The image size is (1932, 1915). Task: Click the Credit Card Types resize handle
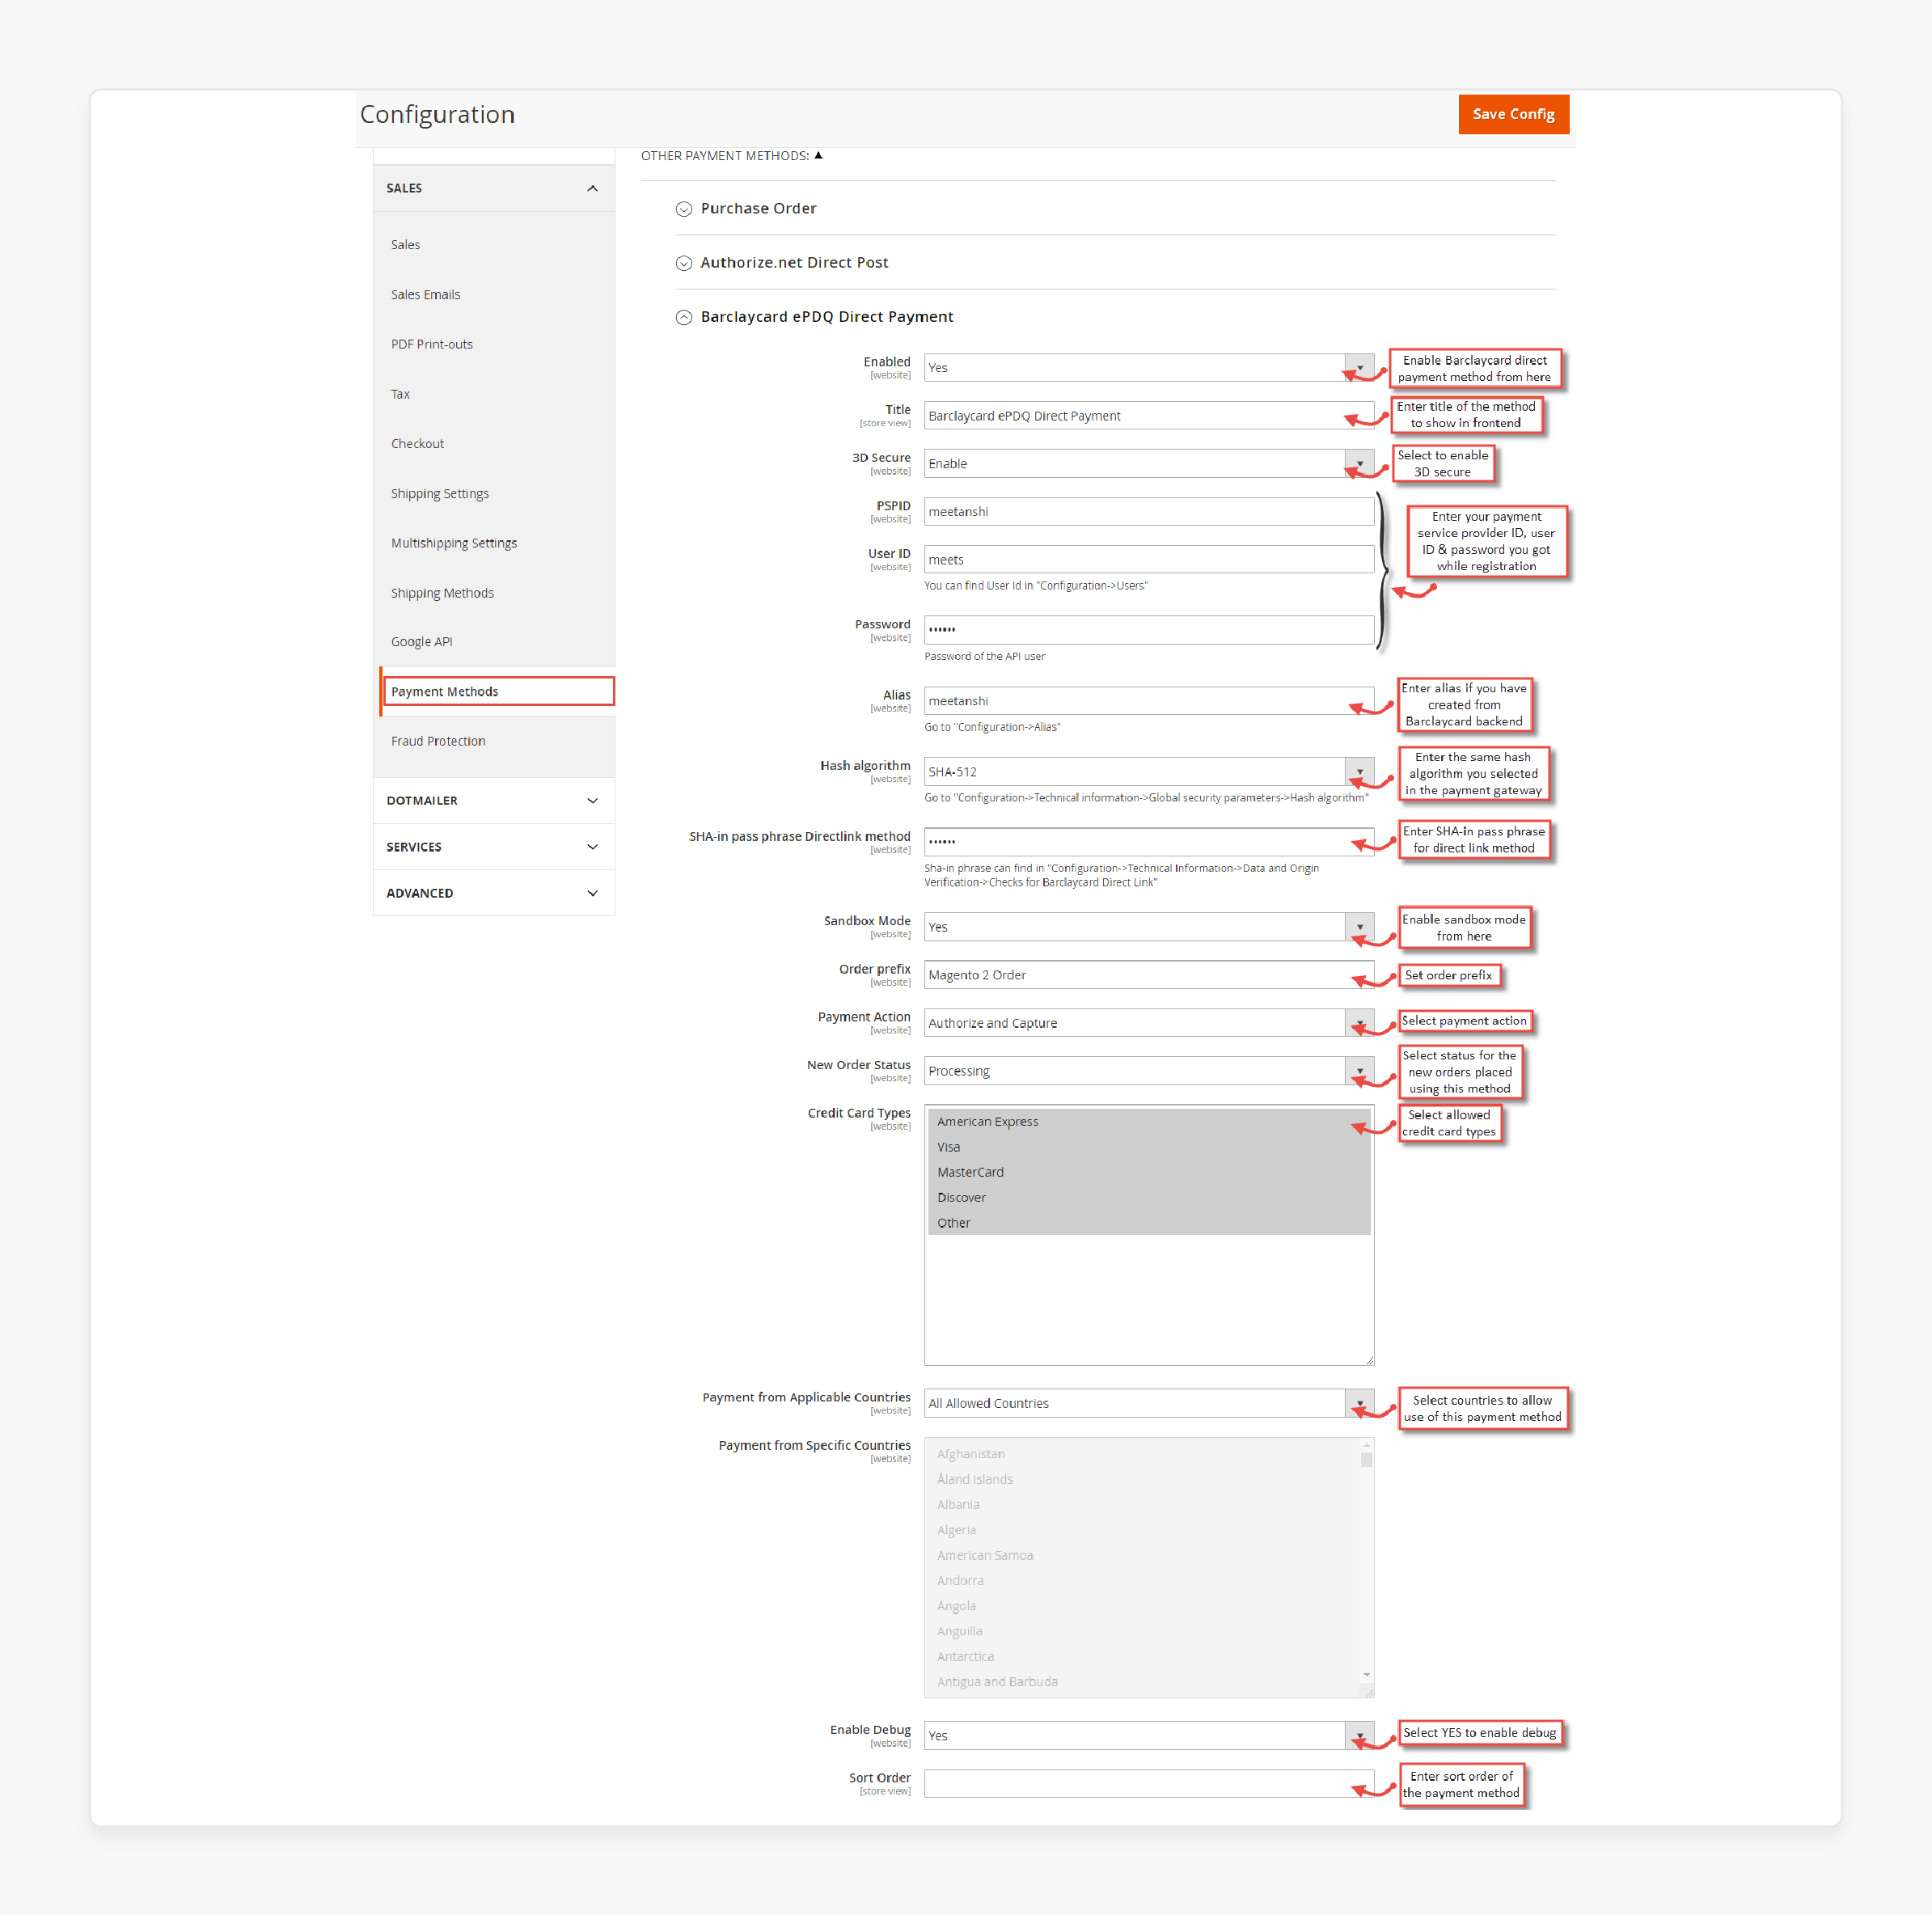pos(1369,1360)
